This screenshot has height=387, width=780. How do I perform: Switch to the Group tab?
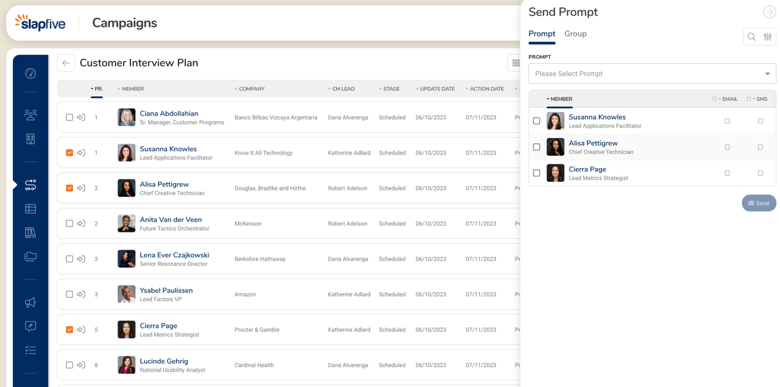tap(575, 34)
